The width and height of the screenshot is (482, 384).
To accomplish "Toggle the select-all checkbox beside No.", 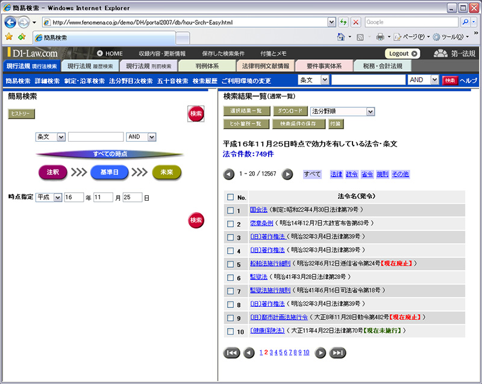I will (230, 197).
